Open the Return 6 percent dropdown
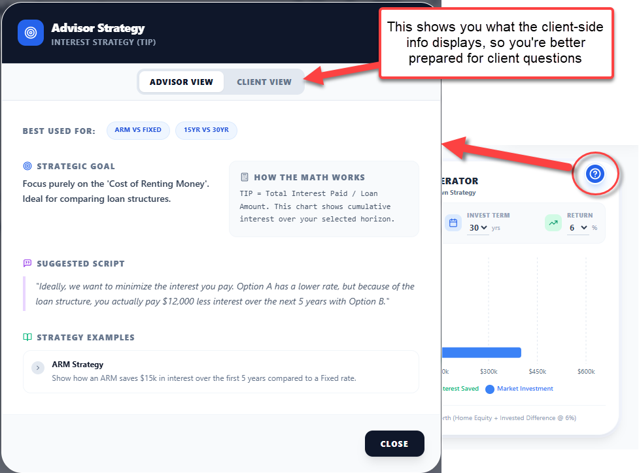The image size is (639, 473). click(x=578, y=228)
